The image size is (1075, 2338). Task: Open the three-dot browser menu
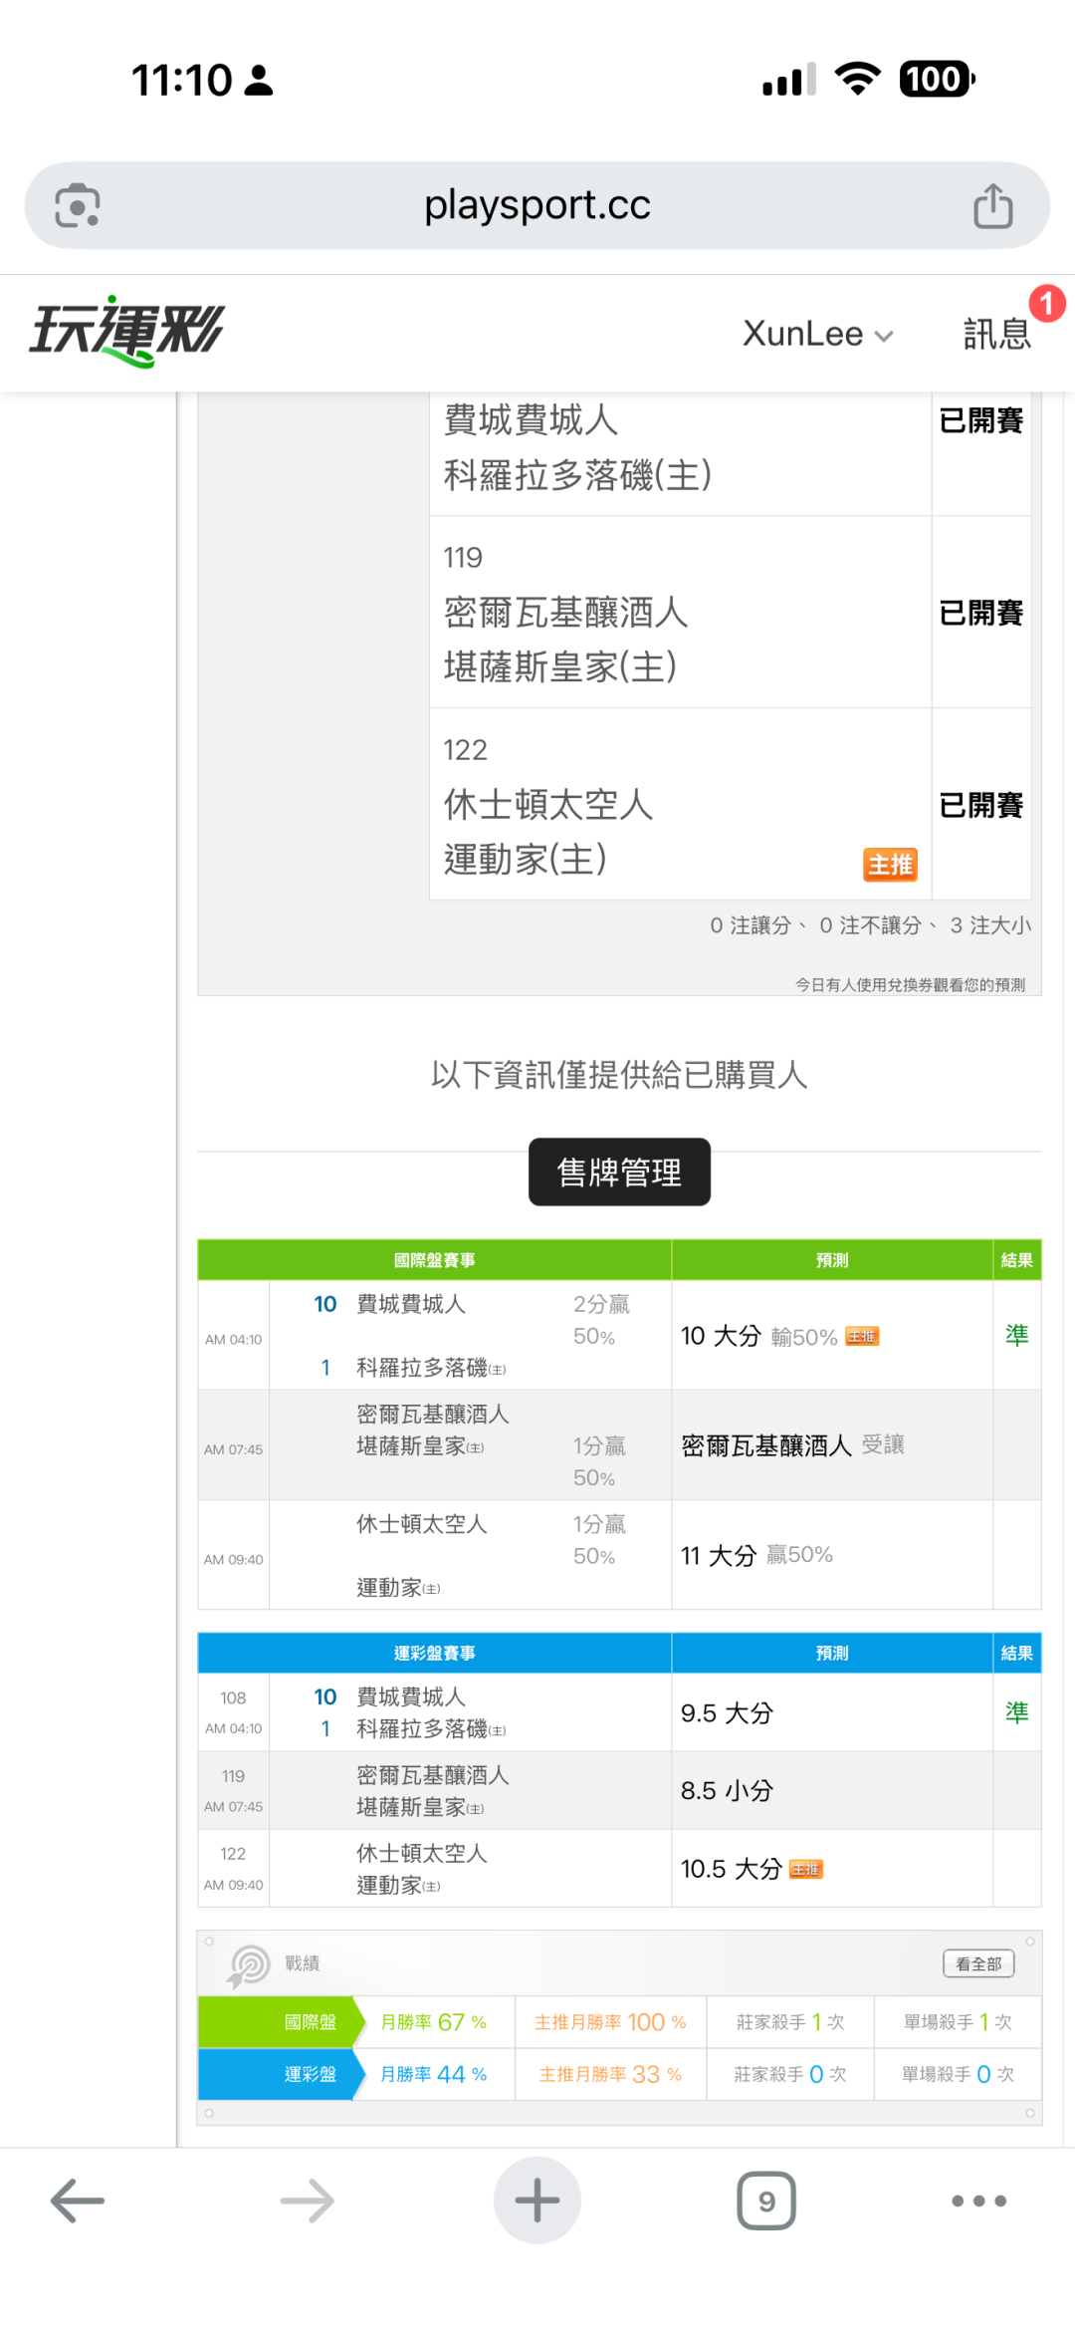pos(978,2201)
